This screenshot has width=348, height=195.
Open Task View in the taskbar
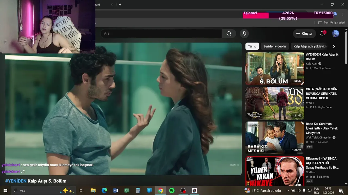click(81, 190)
